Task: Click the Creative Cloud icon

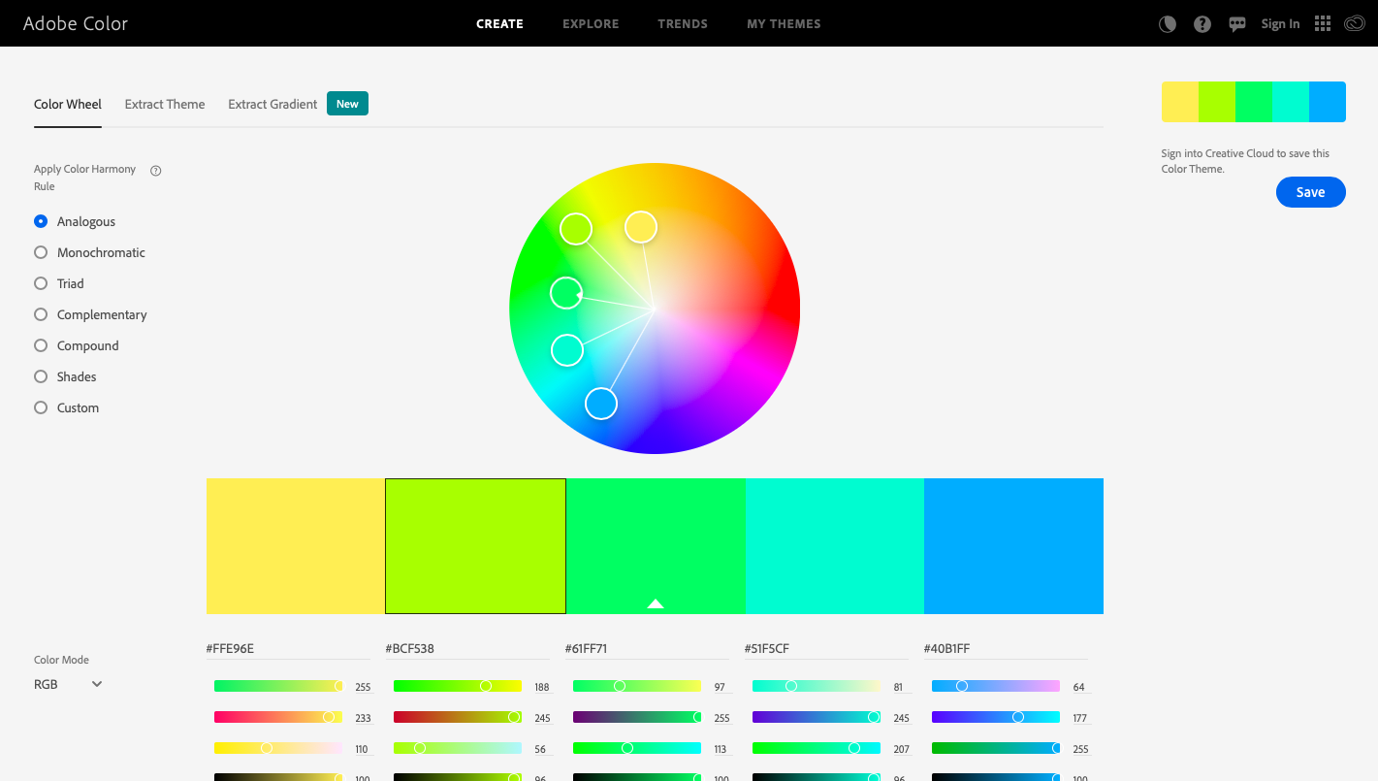Action: coord(1355,23)
